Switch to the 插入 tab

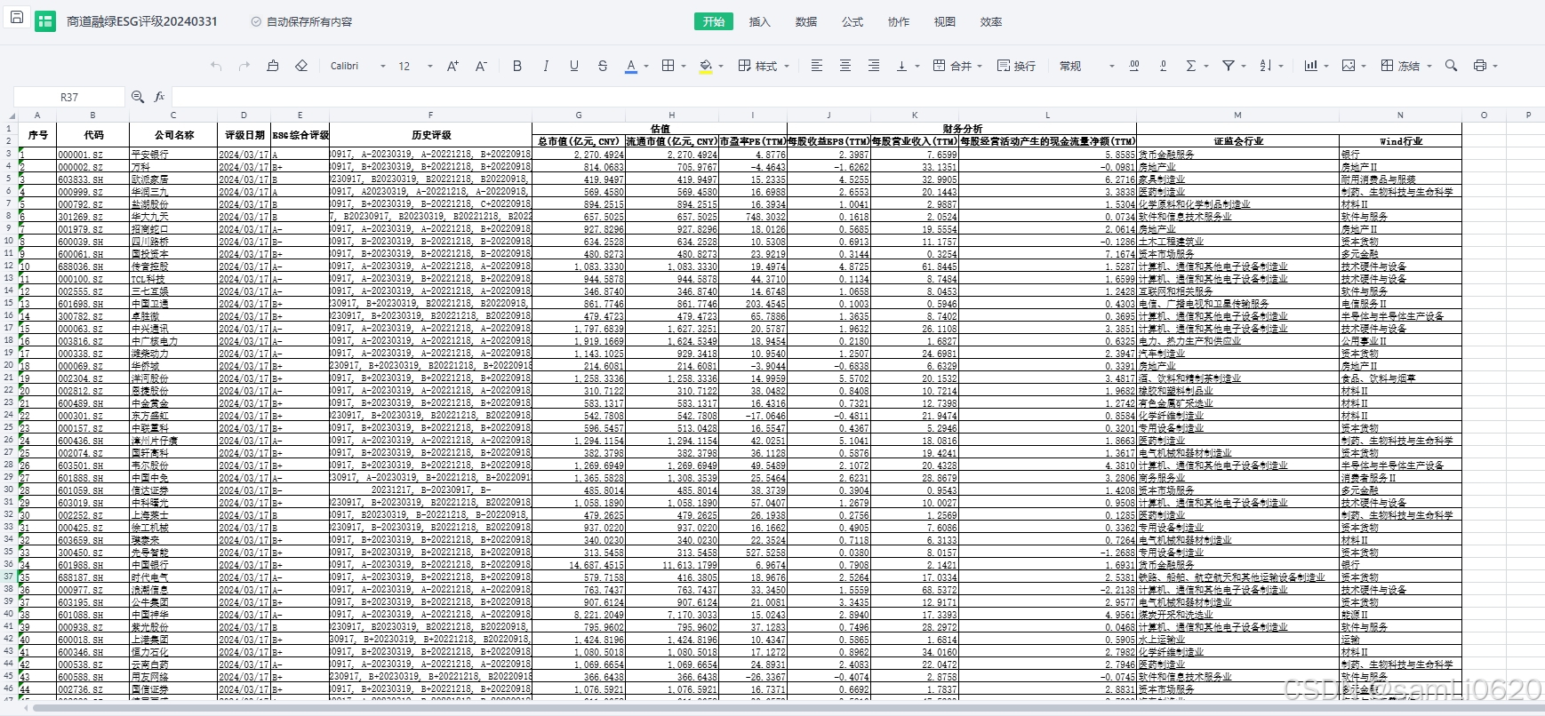[x=760, y=21]
